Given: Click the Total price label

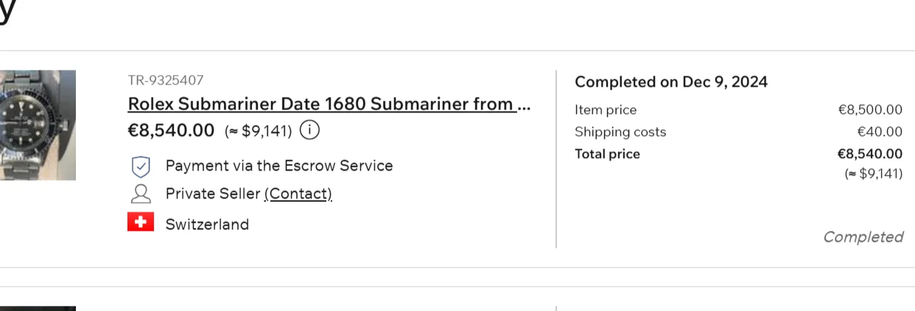Looking at the screenshot, I should click(x=607, y=154).
